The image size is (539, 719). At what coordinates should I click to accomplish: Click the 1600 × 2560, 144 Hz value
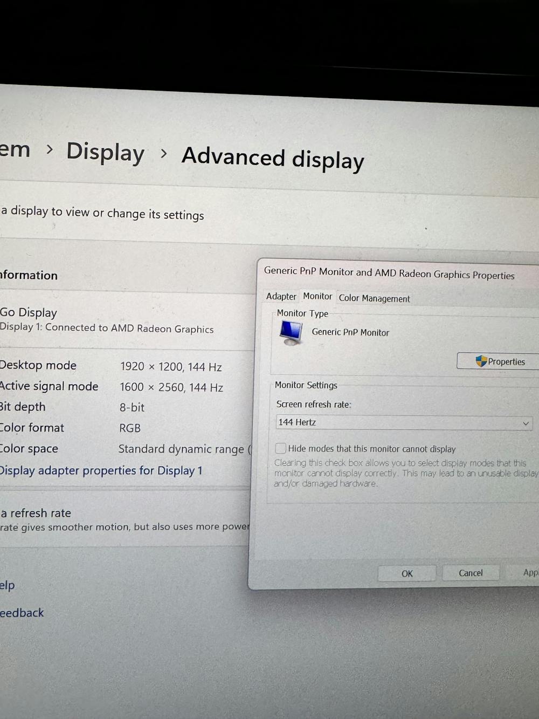(171, 387)
